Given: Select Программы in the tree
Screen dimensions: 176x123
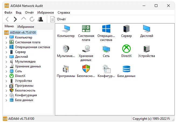Looking at the screenshot, I should point(24,86).
